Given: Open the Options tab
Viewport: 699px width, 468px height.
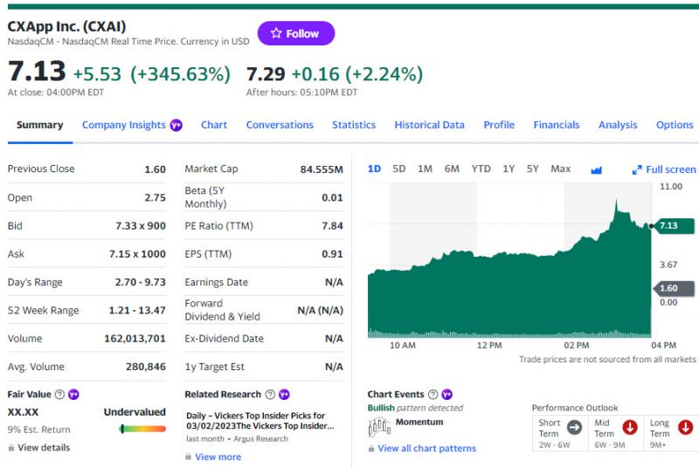Looking at the screenshot, I should (675, 125).
